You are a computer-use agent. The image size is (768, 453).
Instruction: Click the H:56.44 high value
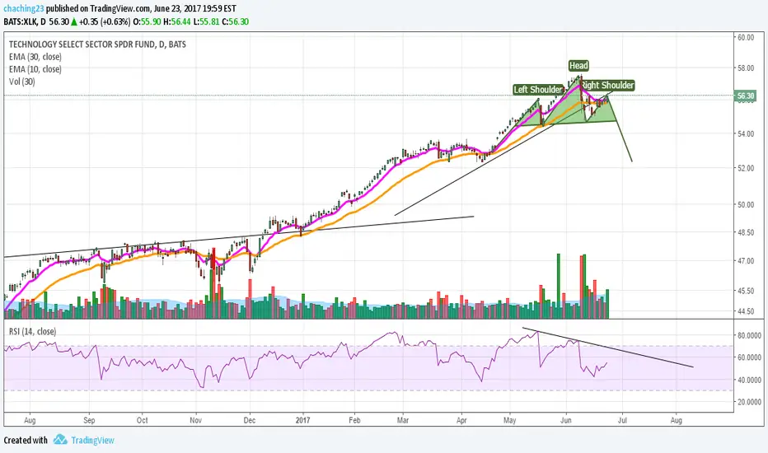177,21
